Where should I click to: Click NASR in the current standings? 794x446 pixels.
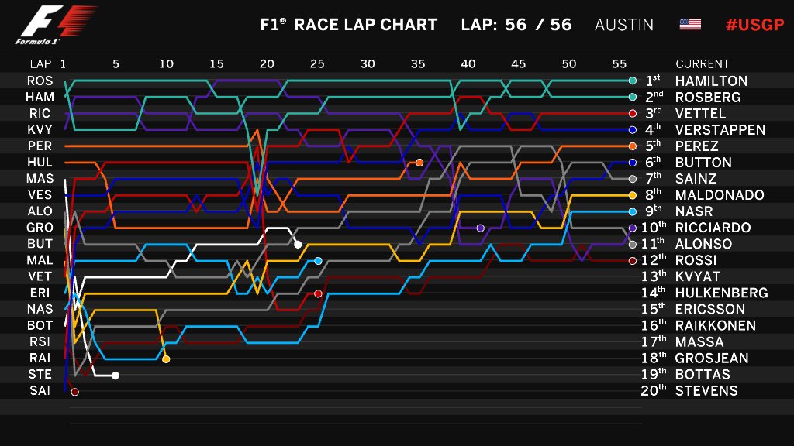point(694,211)
